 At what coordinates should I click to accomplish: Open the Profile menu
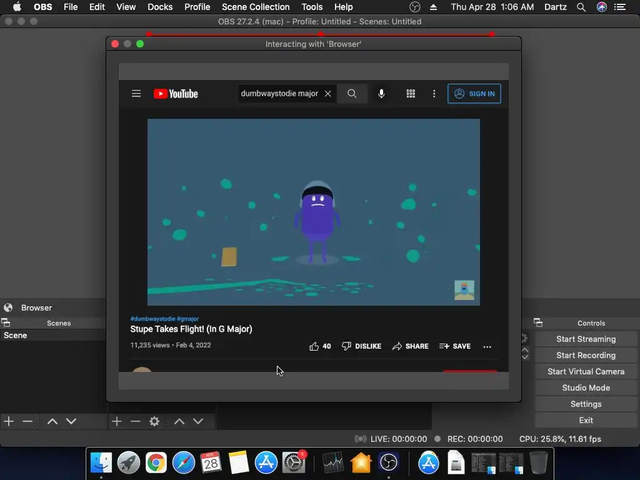click(197, 7)
